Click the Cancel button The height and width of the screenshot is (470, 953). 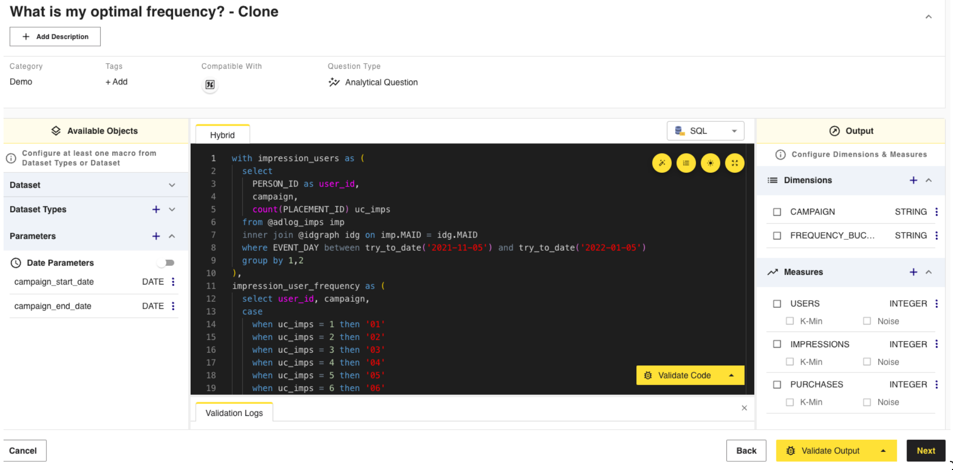point(23,451)
